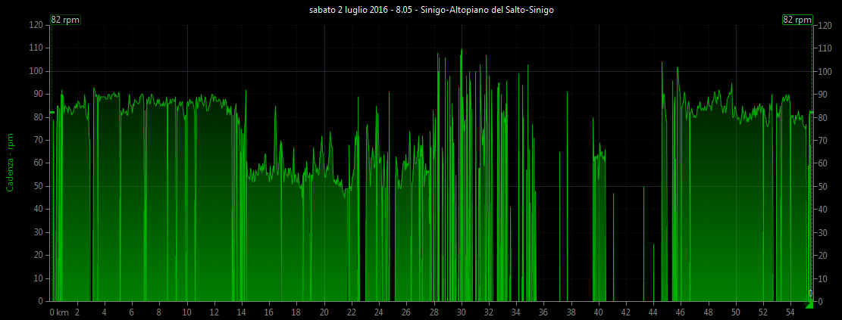
Task: Click the 30 km tick on the distance axis
Action: click(461, 312)
